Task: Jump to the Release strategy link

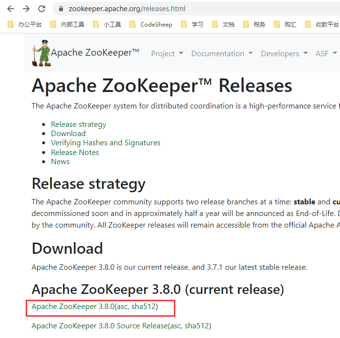Action: [78, 124]
